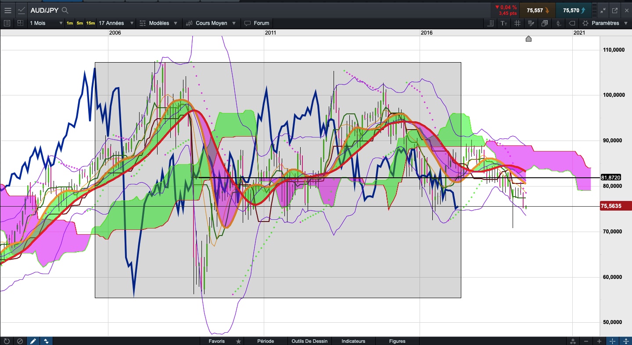The height and width of the screenshot is (345, 632).
Task: Open the Cours Moyen price type dropdown
Action: click(x=212, y=23)
